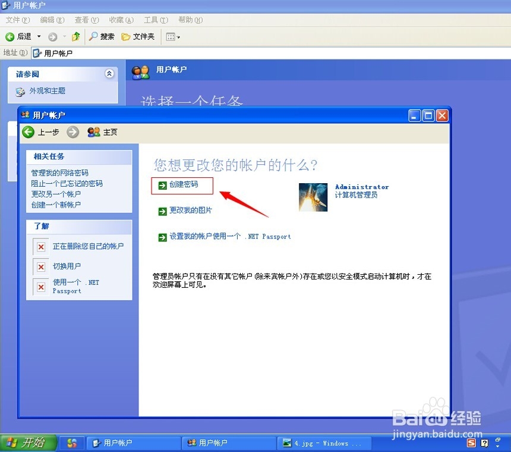The height and width of the screenshot is (452, 511).
Task: Switch to second 用户帐户 taskbar button
Action: click(x=229, y=443)
